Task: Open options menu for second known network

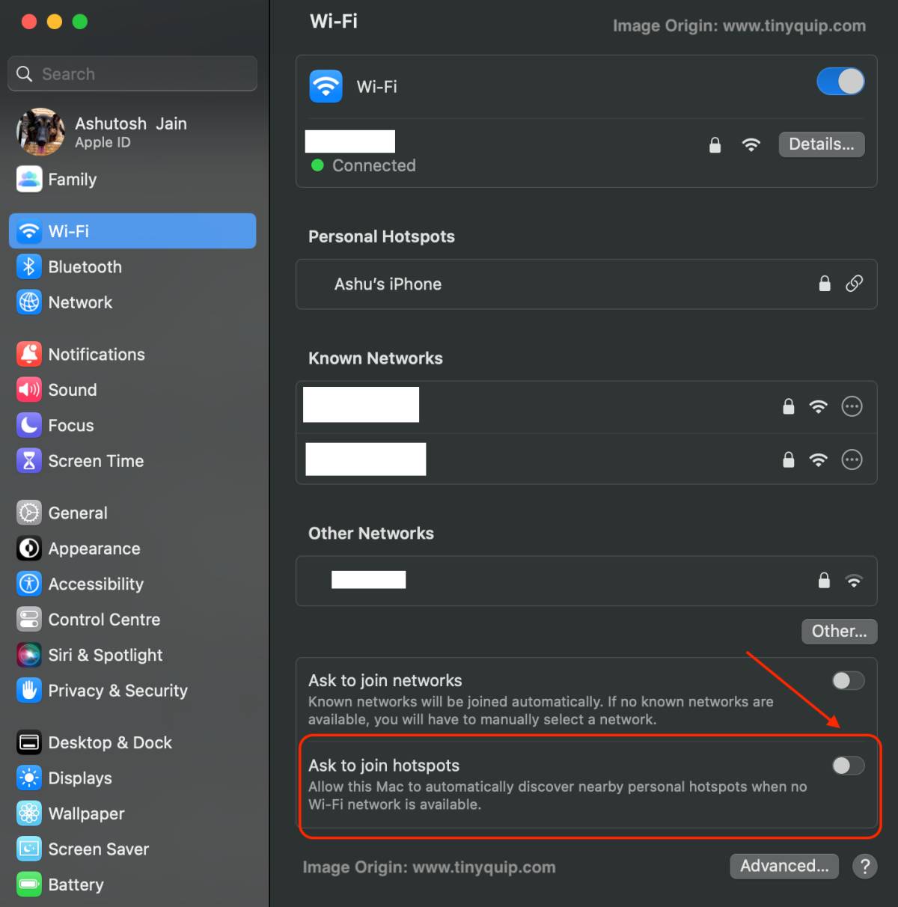Action: pyautogui.click(x=852, y=459)
